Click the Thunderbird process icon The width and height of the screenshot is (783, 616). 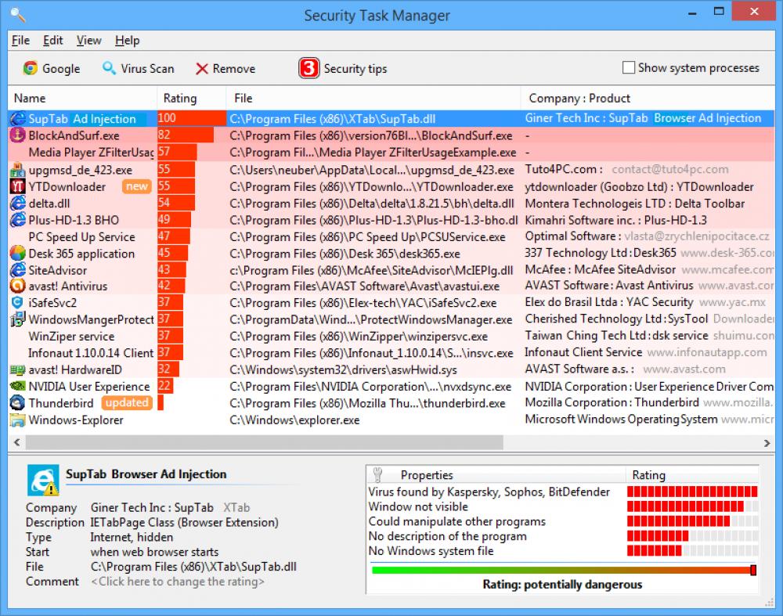[16, 403]
